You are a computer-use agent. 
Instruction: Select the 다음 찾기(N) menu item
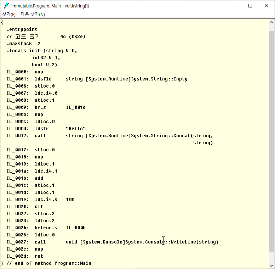coord(33,15)
